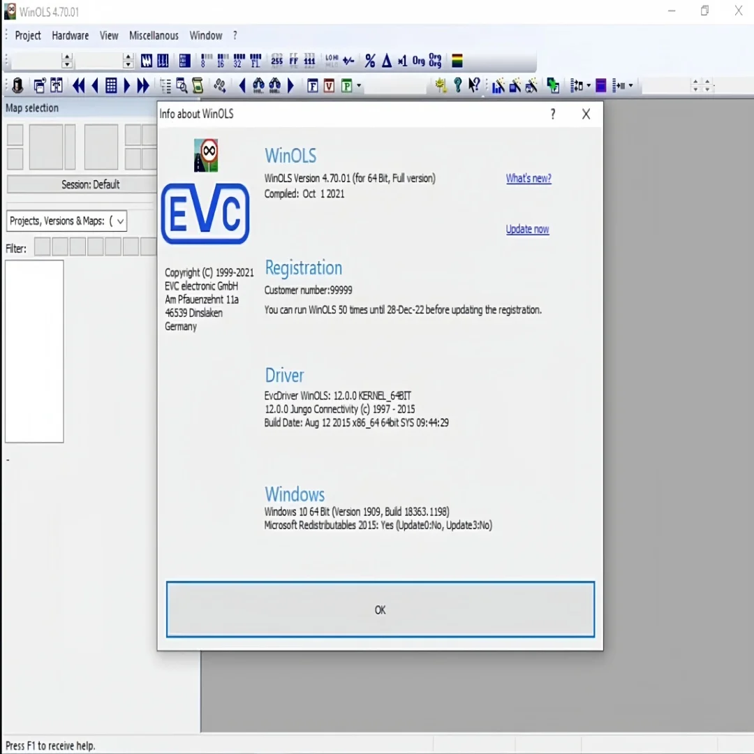Open the P icon dropdown arrow
Viewport: 754px width, 754px height.
[x=360, y=87]
